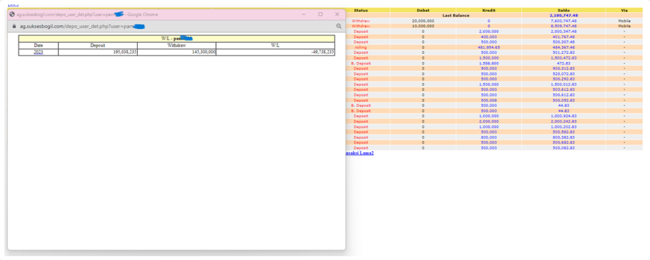Click the 900,000 kredit cell

[489, 68]
